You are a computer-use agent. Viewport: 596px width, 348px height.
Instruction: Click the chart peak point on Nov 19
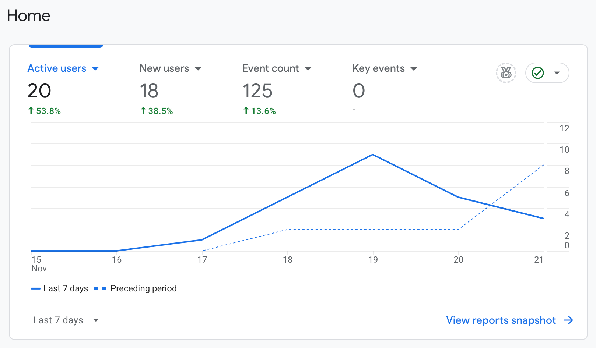(373, 155)
